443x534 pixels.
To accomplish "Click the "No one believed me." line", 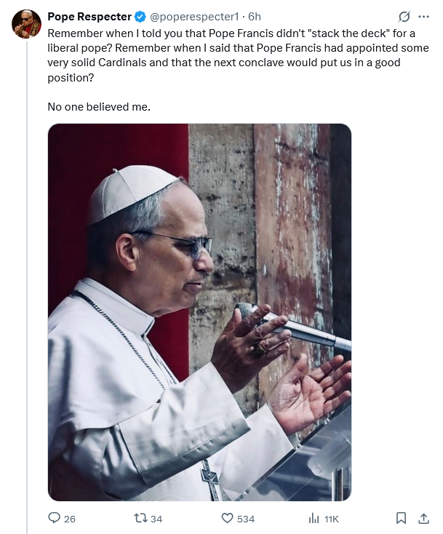I will pos(99,107).
